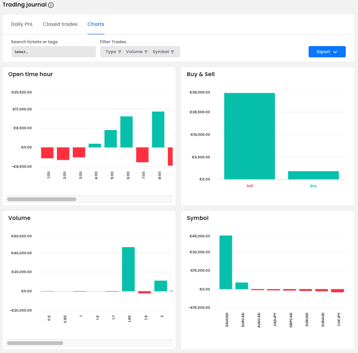Open the Search tickets or tags dropdown
The image size is (358, 353).
click(53, 52)
